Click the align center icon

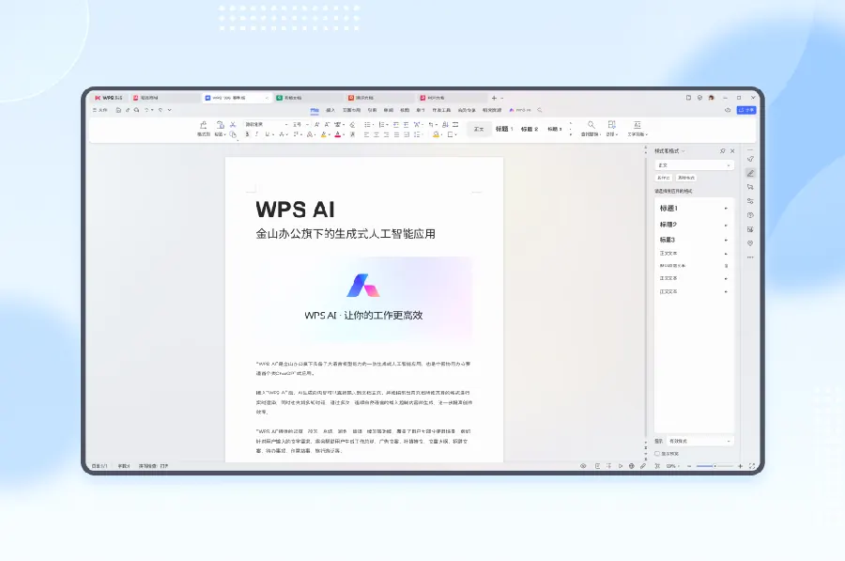point(376,135)
